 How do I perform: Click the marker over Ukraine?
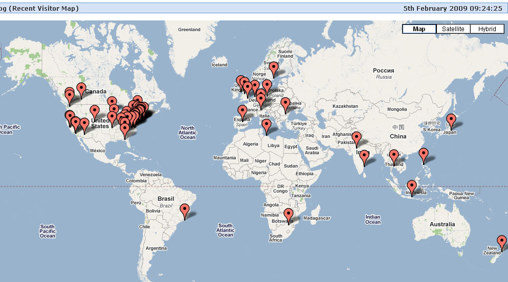[285, 104]
